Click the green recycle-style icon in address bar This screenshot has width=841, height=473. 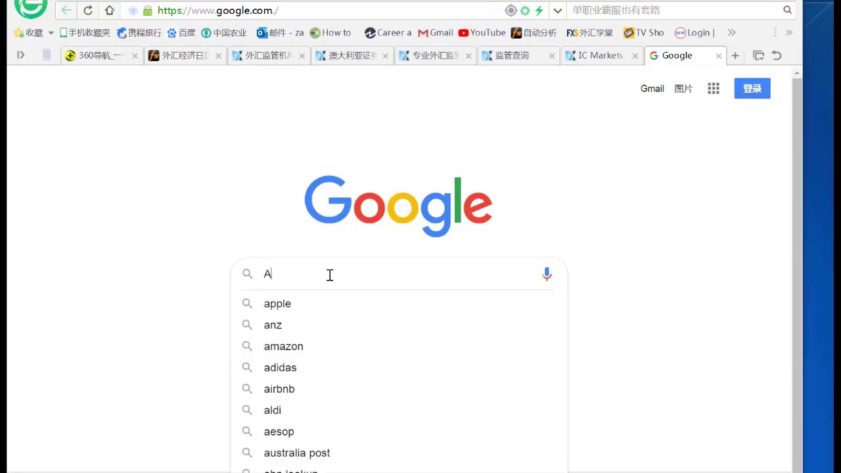pyautogui.click(x=525, y=11)
